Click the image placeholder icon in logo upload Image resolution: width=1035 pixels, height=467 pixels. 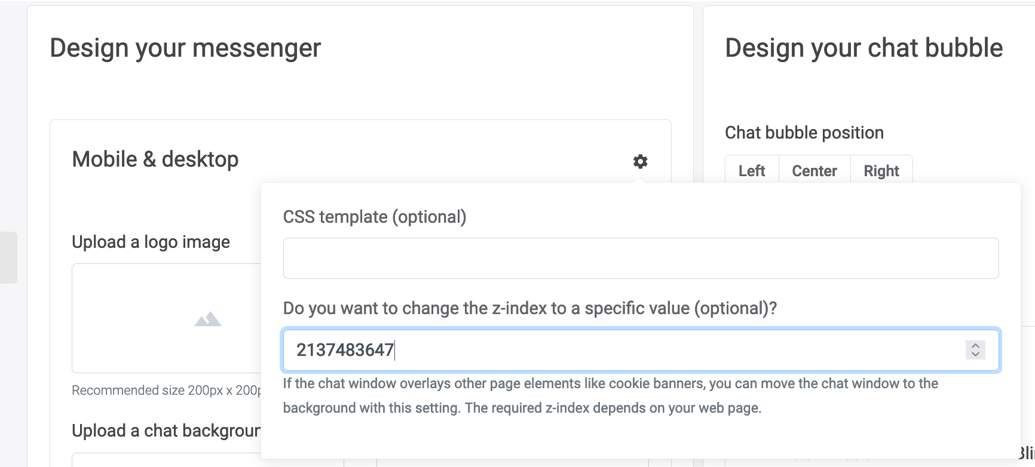click(207, 319)
